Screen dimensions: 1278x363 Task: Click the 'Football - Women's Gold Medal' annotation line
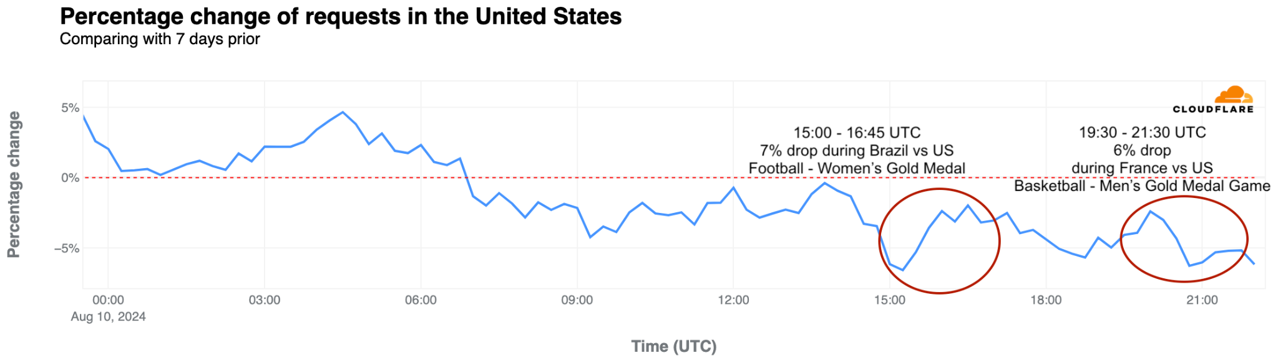tap(857, 169)
